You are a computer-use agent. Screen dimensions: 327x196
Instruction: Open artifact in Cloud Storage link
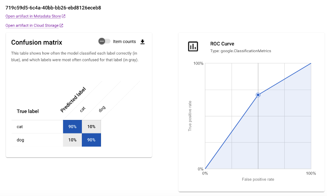coord(32,25)
